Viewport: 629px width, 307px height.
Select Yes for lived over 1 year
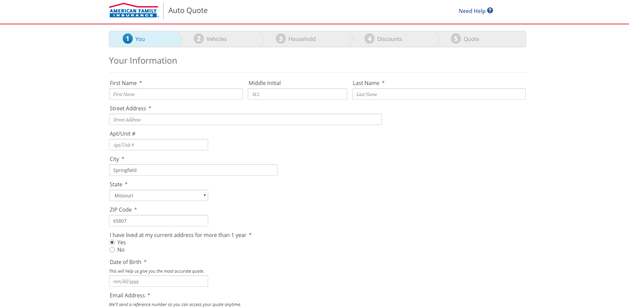pyautogui.click(x=112, y=242)
